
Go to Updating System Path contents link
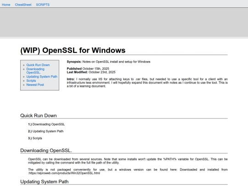[42, 77]
